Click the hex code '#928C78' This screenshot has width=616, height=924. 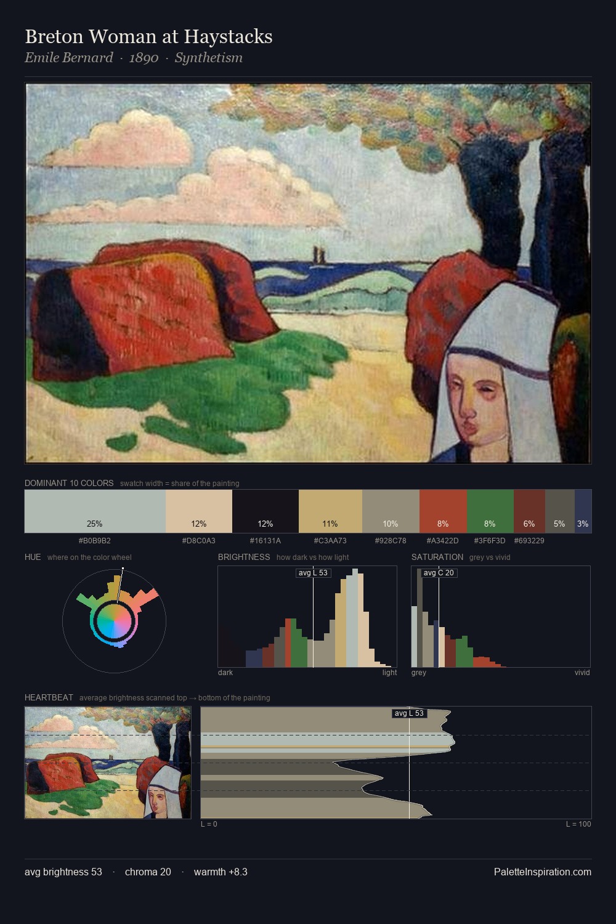(x=391, y=541)
